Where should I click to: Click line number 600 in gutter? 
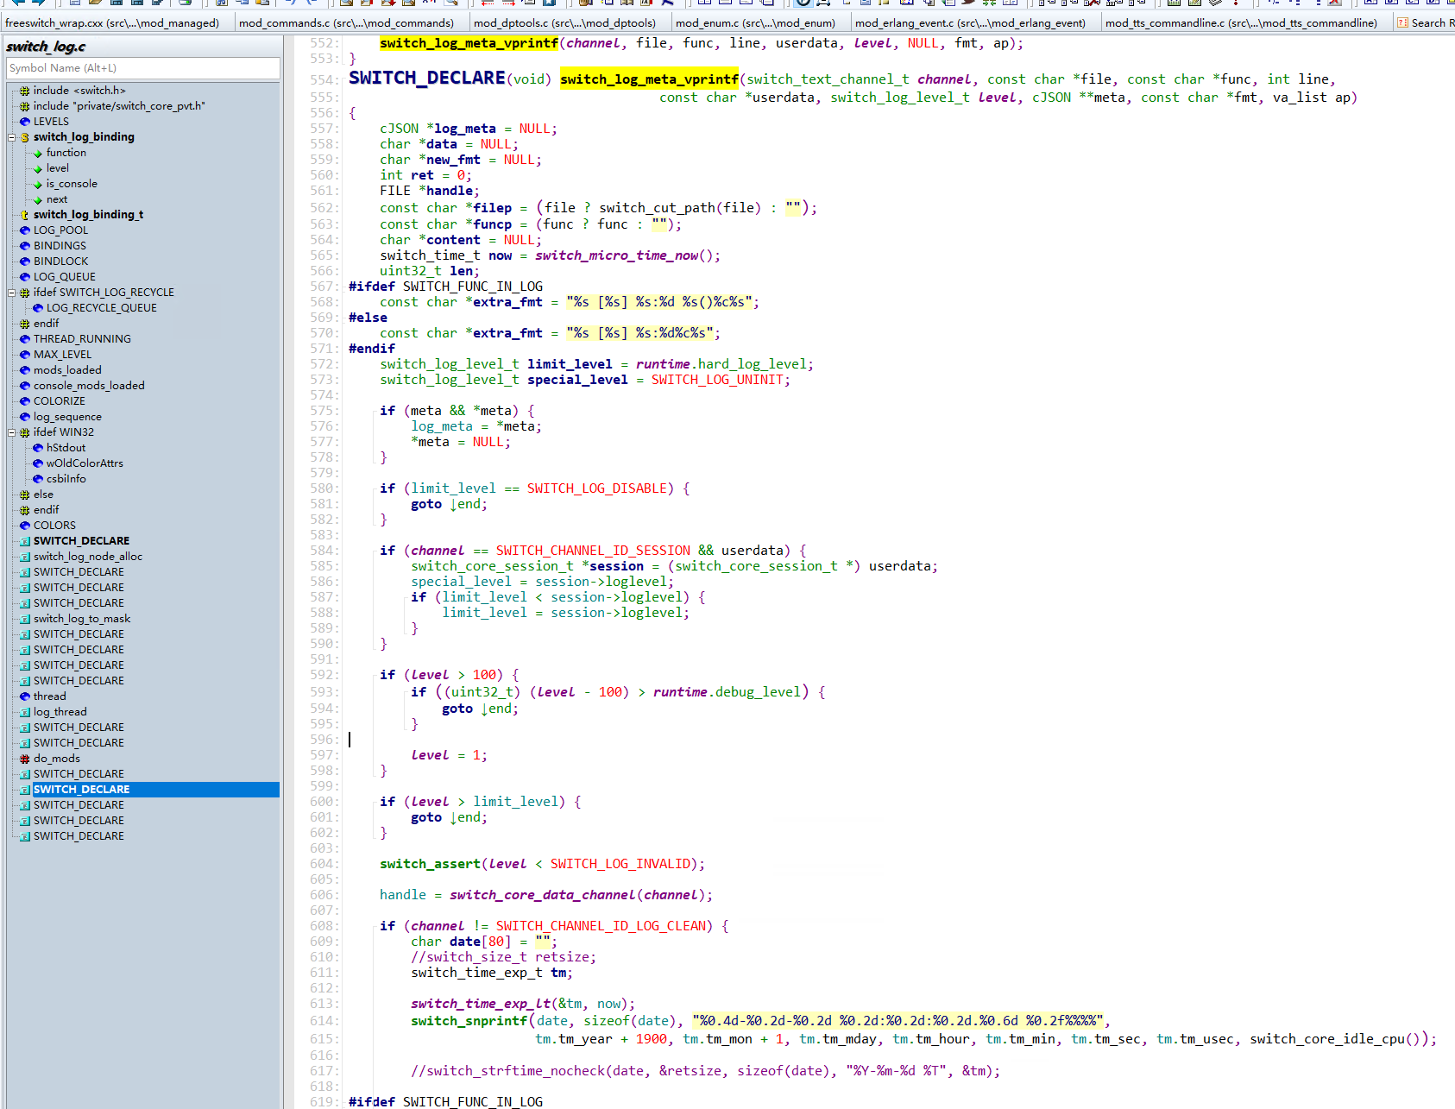(322, 802)
